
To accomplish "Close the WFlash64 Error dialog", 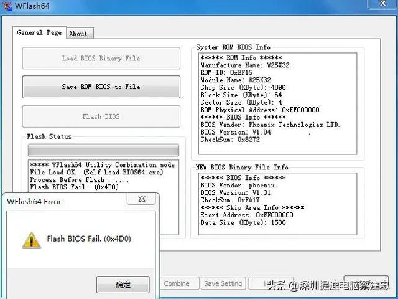I will [x=141, y=199].
